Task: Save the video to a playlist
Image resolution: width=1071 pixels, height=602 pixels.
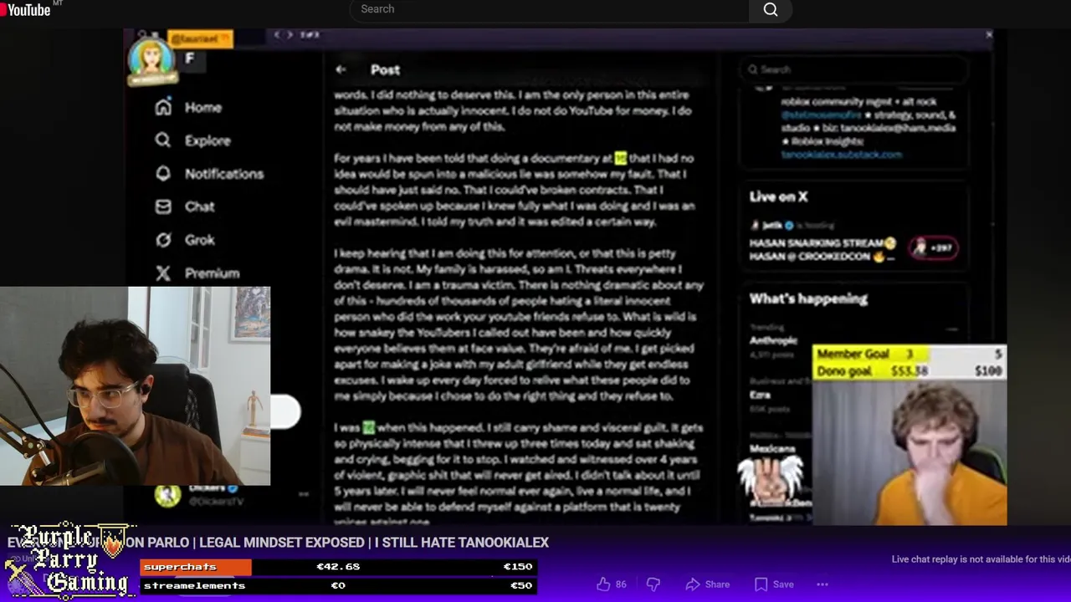Action: (x=774, y=584)
